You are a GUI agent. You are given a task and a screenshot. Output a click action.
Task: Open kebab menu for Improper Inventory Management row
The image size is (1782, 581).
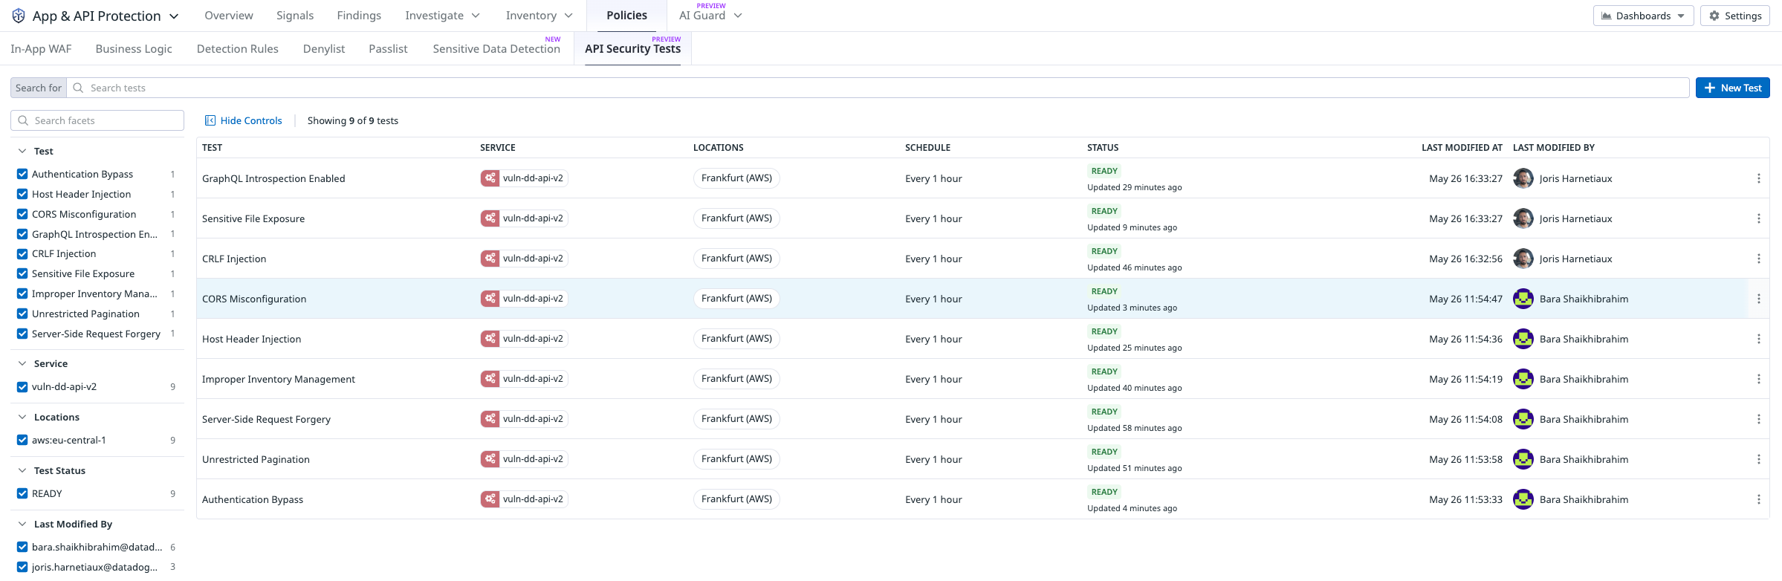pyautogui.click(x=1758, y=379)
